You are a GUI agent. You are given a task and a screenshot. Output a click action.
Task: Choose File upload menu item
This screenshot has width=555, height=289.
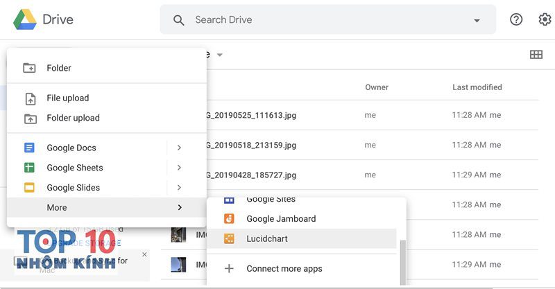pyautogui.click(x=107, y=98)
